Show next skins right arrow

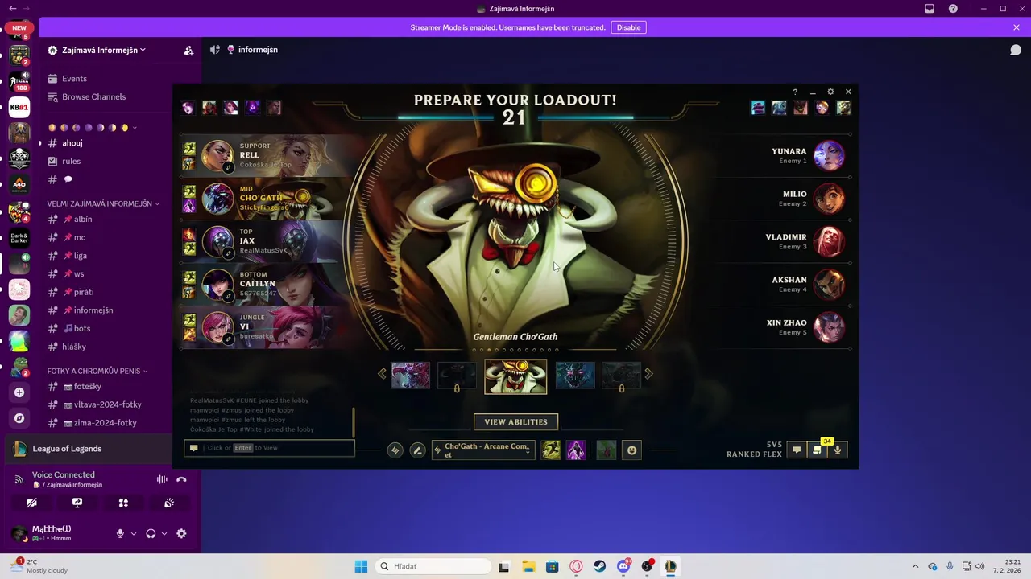[x=649, y=373]
